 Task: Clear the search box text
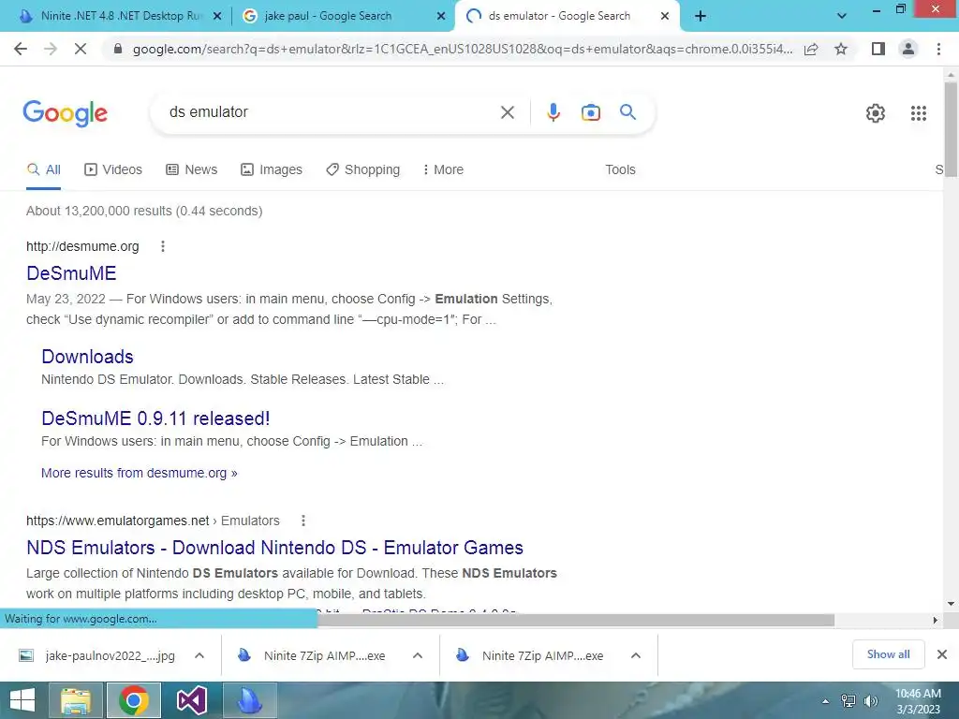(x=507, y=112)
